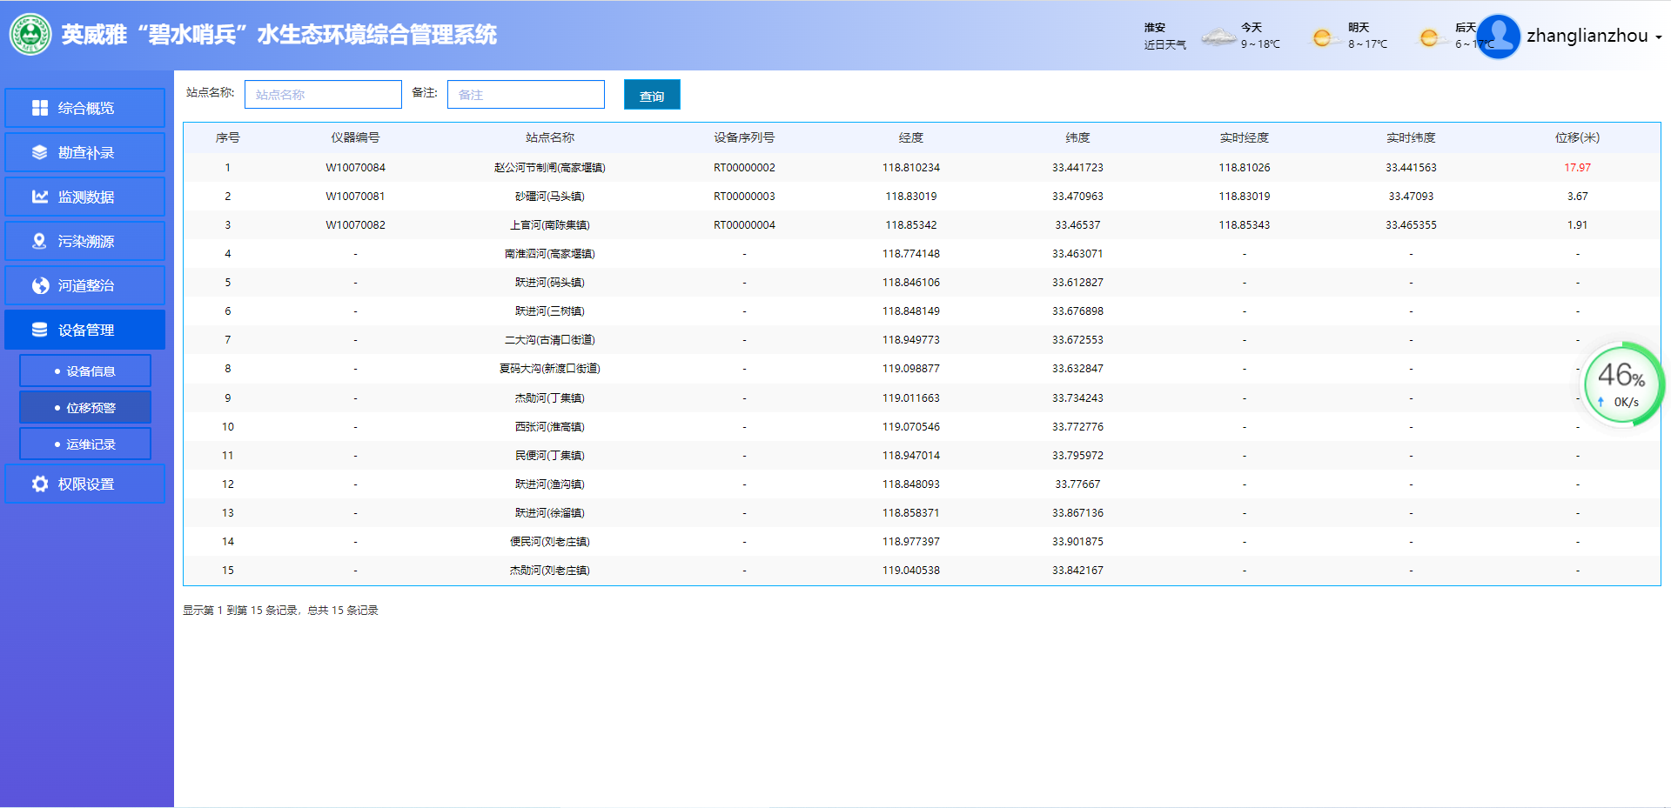Open the 运维记录 submenu item
Image resolution: width=1671 pixels, height=808 pixels.
[85, 444]
